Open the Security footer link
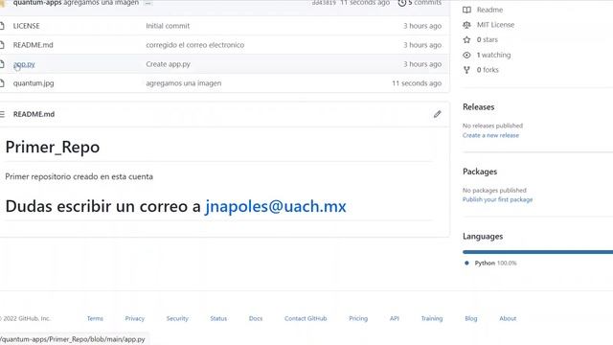The image size is (613, 345). click(x=177, y=318)
